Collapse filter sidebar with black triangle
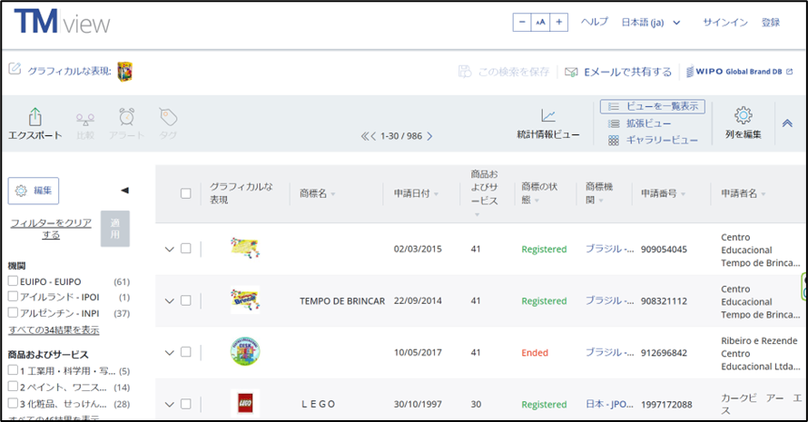Viewport: 808px width, 422px height. 124,191
